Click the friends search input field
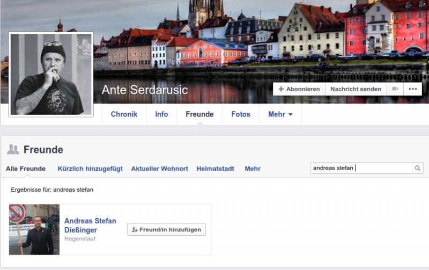This screenshot has height=270, width=429. (361, 169)
